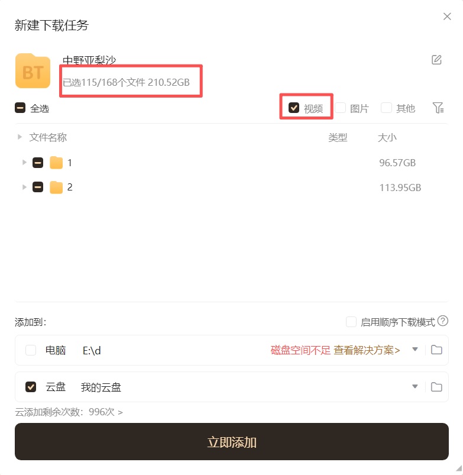Expand folder 1 tree arrow
This screenshot has width=463, height=475.
[x=24, y=162]
